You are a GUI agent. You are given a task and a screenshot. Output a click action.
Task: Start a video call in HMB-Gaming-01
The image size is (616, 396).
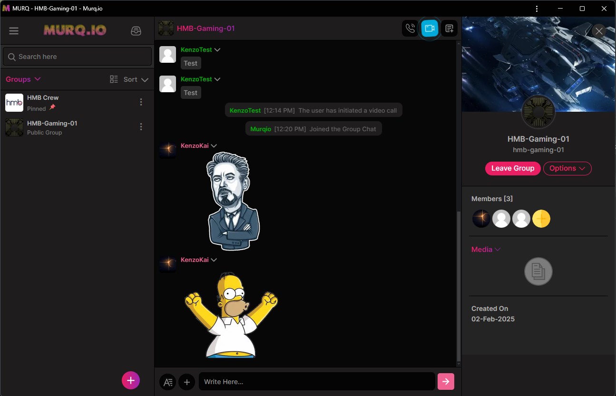pyautogui.click(x=430, y=29)
